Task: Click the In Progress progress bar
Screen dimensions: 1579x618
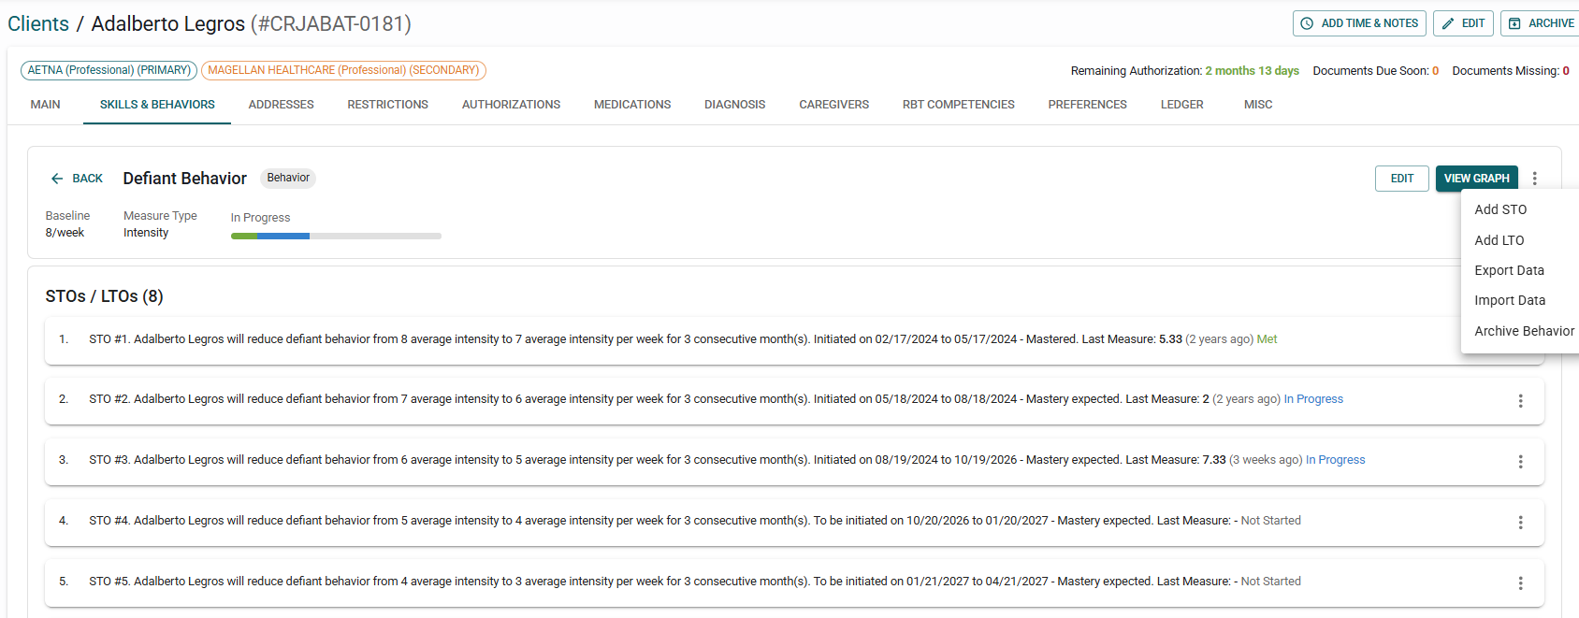Action: (x=336, y=236)
